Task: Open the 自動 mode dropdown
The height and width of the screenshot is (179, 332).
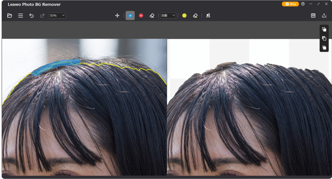Action: point(168,16)
